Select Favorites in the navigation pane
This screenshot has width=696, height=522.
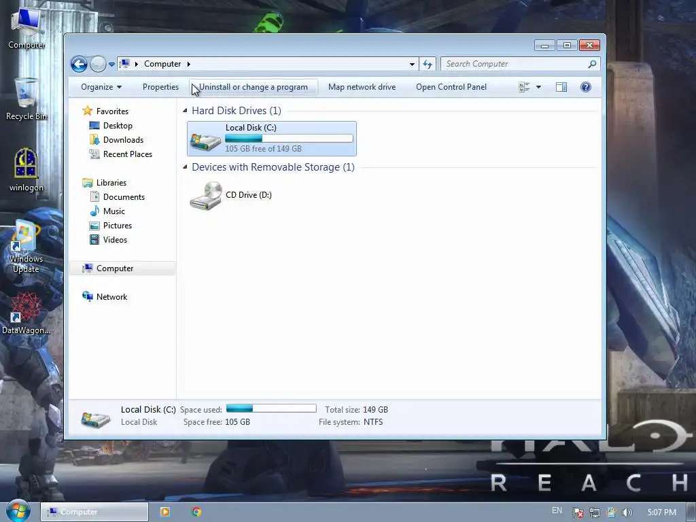pyautogui.click(x=112, y=111)
